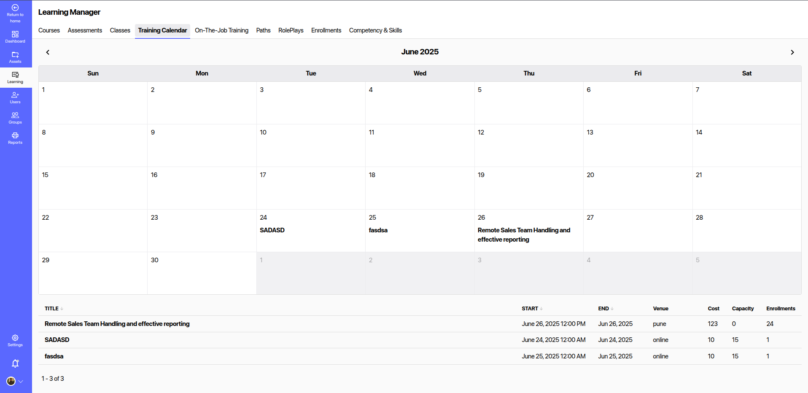
Task: Go to previous month with left chevron
Action: pyautogui.click(x=48, y=52)
